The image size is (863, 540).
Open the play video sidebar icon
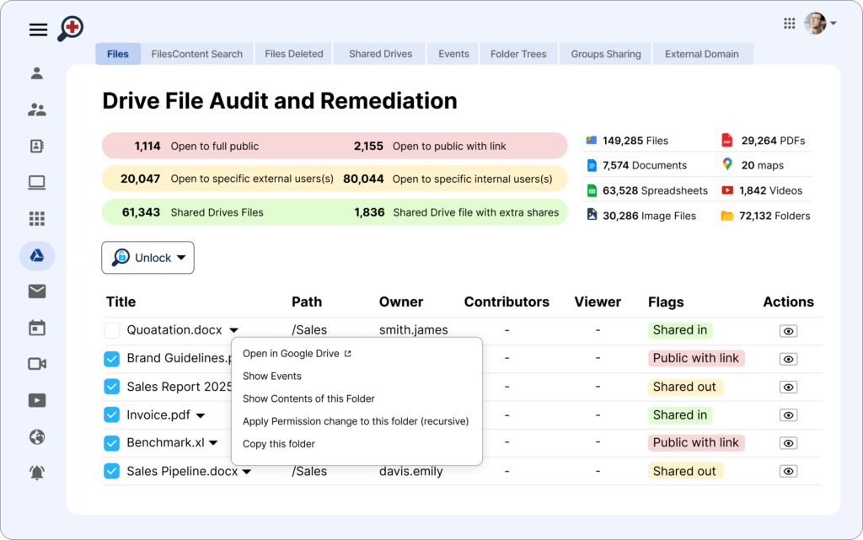coord(37,400)
